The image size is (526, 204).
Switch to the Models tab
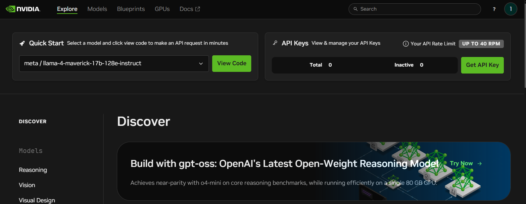[x=97, y=9]
